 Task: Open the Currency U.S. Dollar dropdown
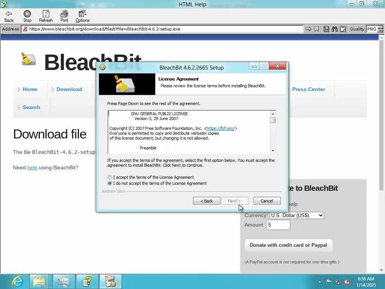[297, 215]
